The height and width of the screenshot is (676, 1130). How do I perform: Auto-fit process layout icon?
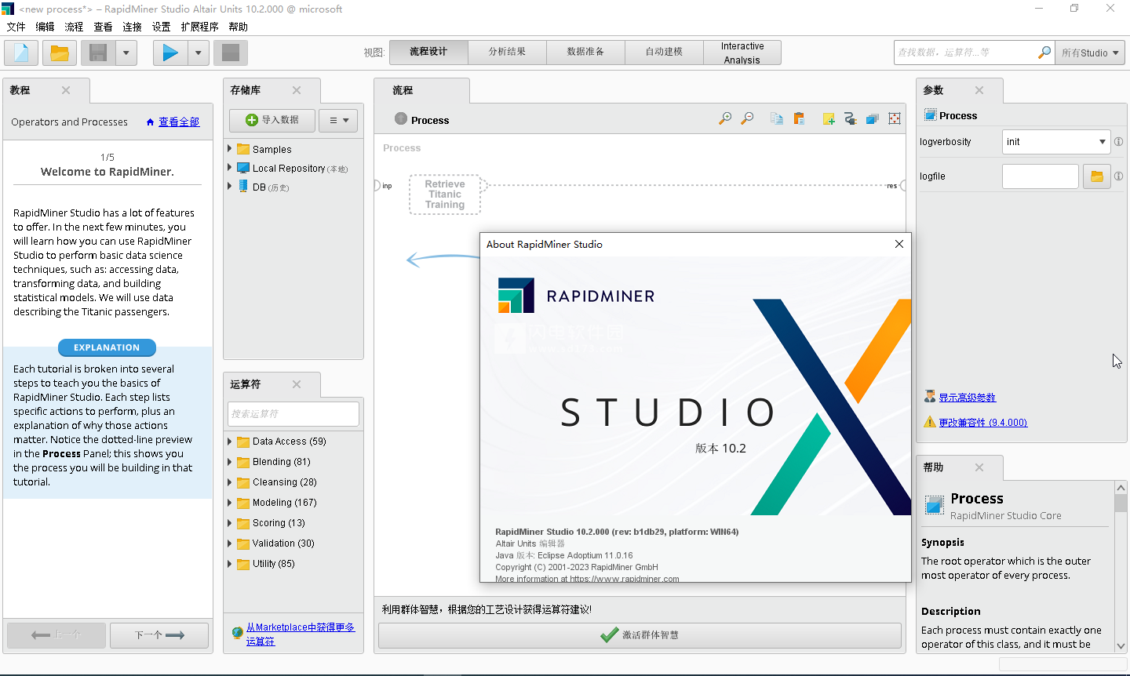pyautogui.click(x=895, y=118)
